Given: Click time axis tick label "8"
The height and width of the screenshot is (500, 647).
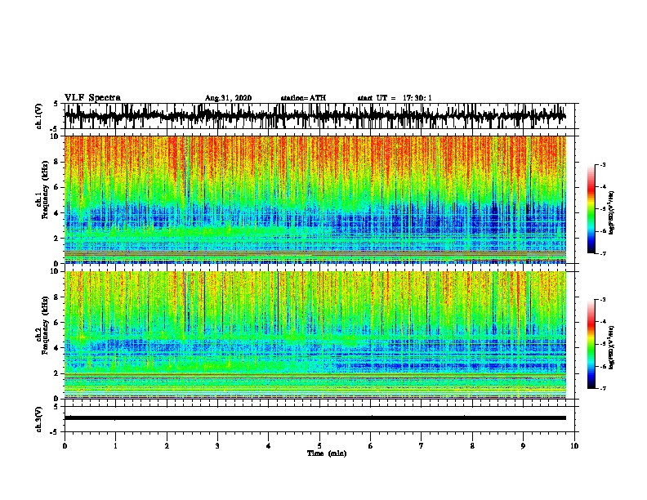Looking at the screenshot, I should [x=472, y=446].
